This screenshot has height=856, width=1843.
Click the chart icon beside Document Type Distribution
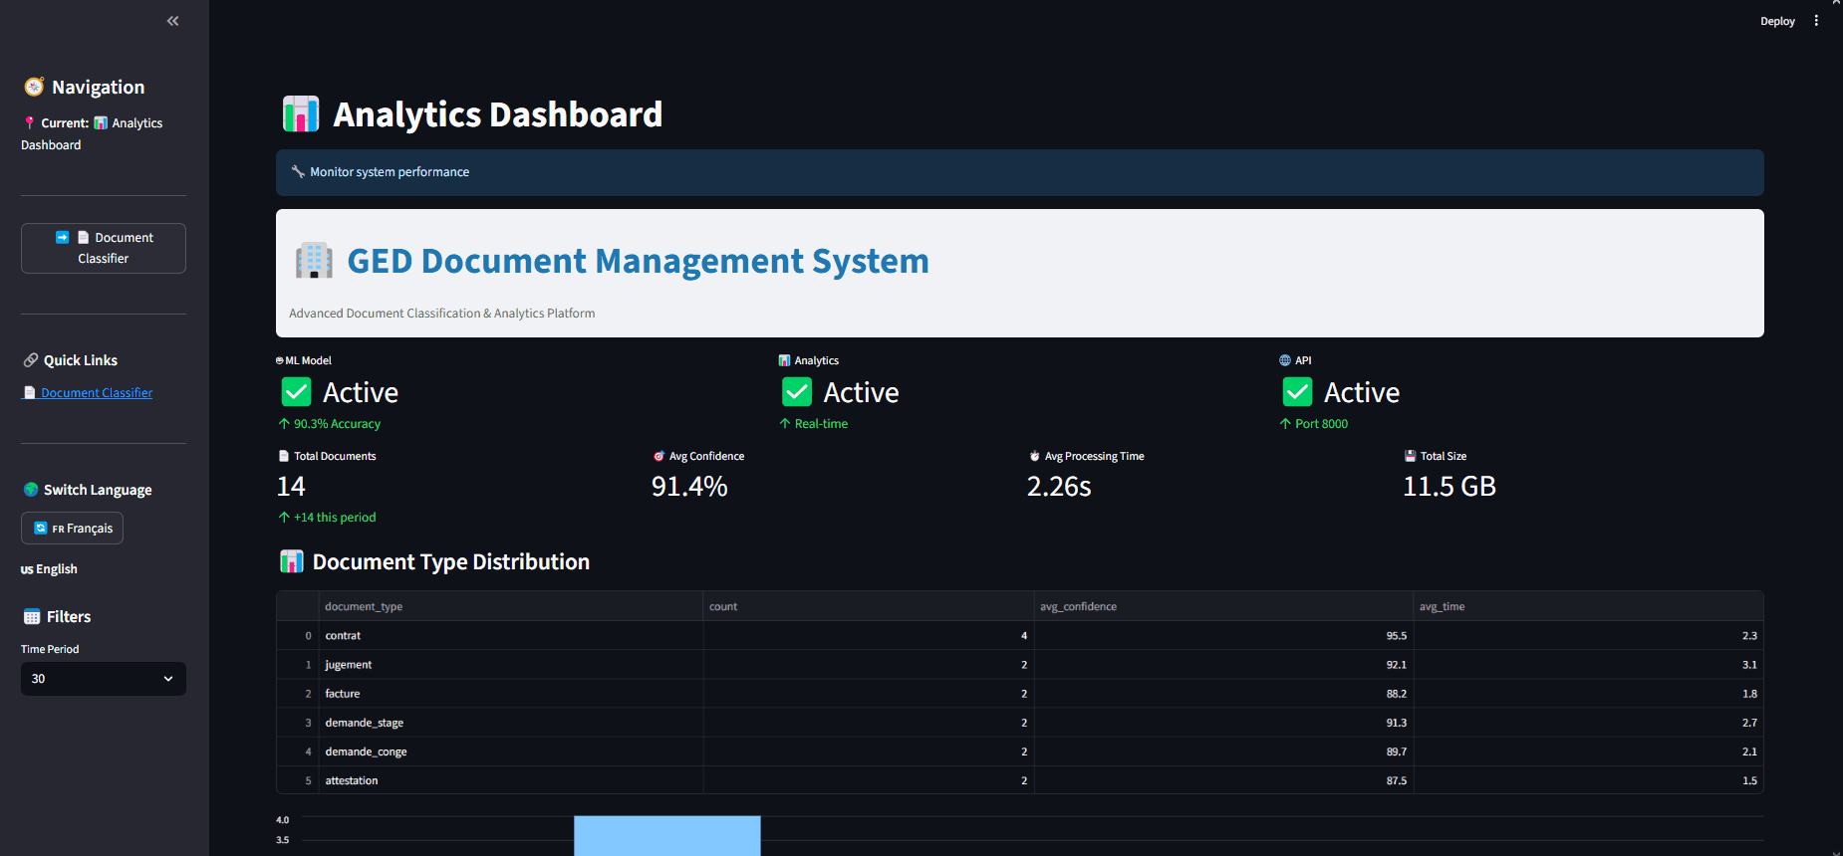coord(292,561)
